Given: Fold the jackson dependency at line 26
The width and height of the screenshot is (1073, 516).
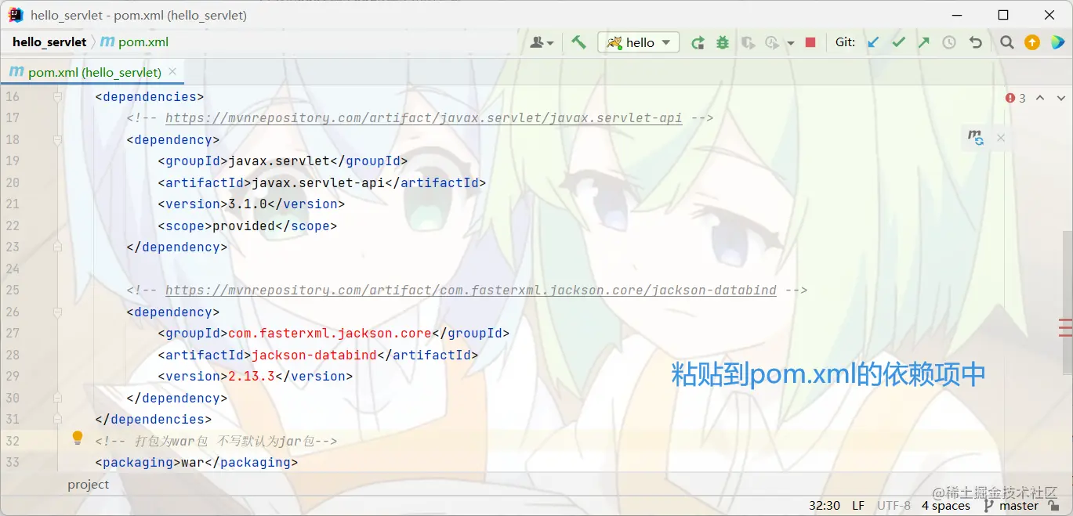Looking at the screenshot, I should tap(57, 312).
